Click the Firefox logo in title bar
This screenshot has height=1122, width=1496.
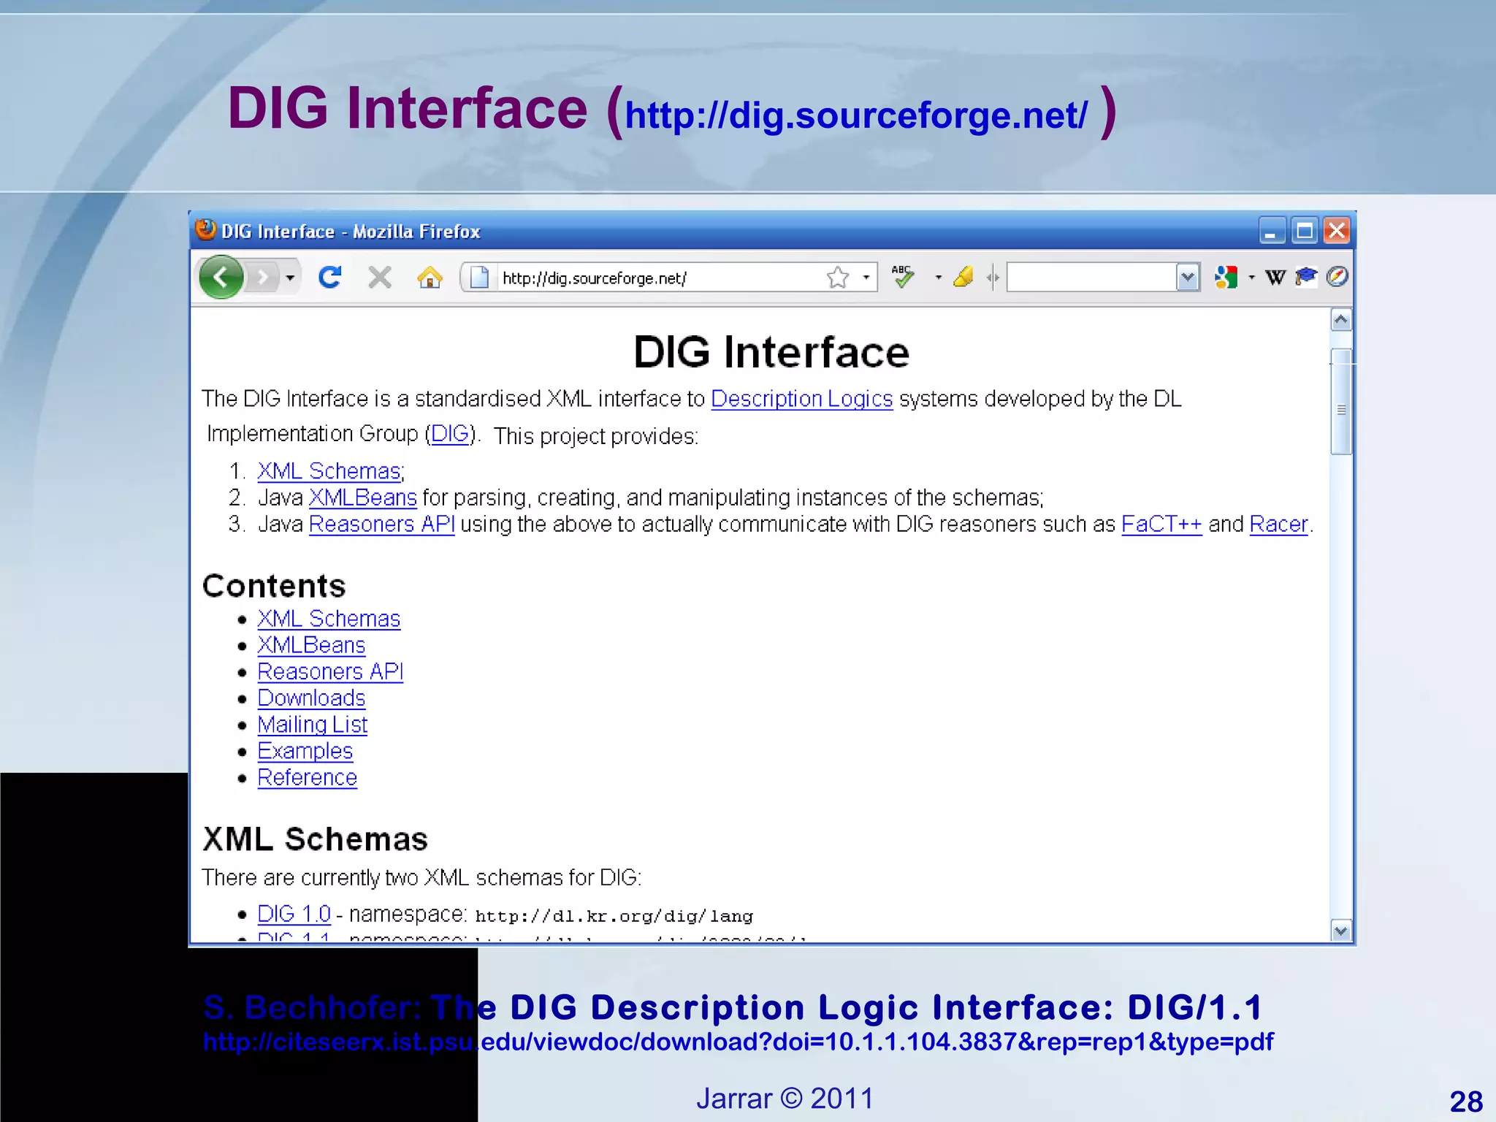tap(206, 230)
